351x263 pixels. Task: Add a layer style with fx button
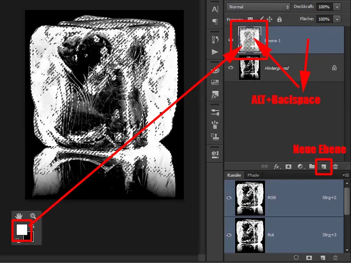pos(277,167)
